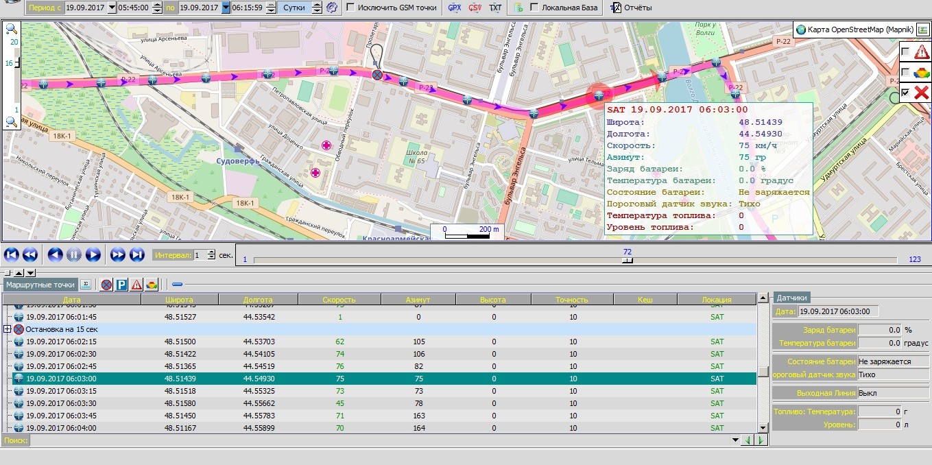Click warning triangle icon above route table

click(136, 284)
